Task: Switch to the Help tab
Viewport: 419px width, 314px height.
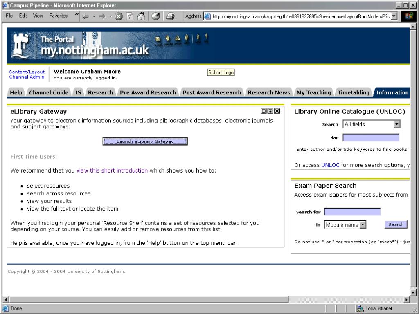Action: point(16,93)
